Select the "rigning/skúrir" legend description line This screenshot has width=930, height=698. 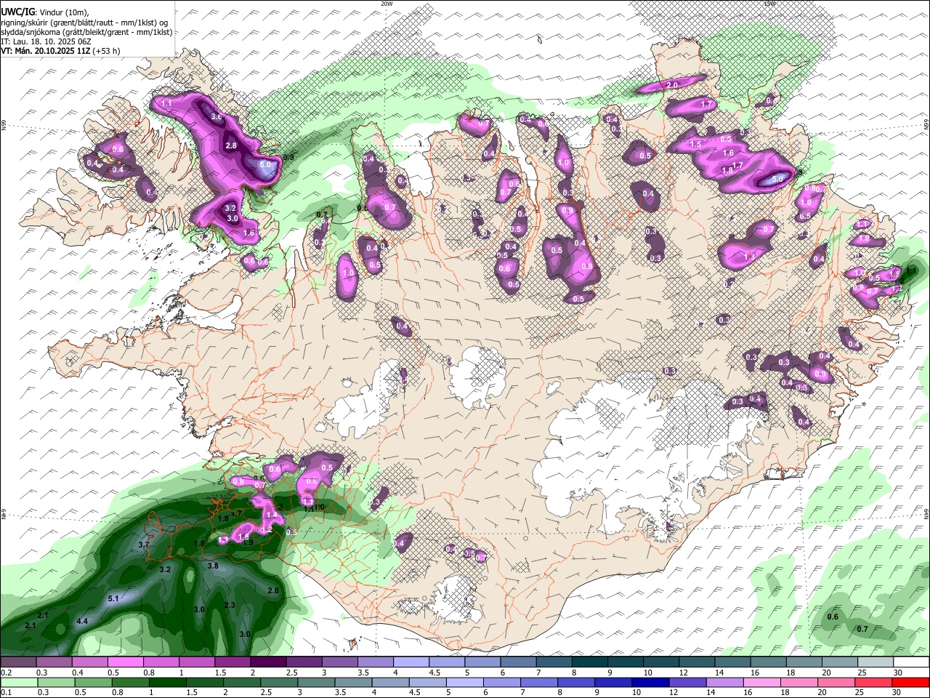tap(85, 23)
